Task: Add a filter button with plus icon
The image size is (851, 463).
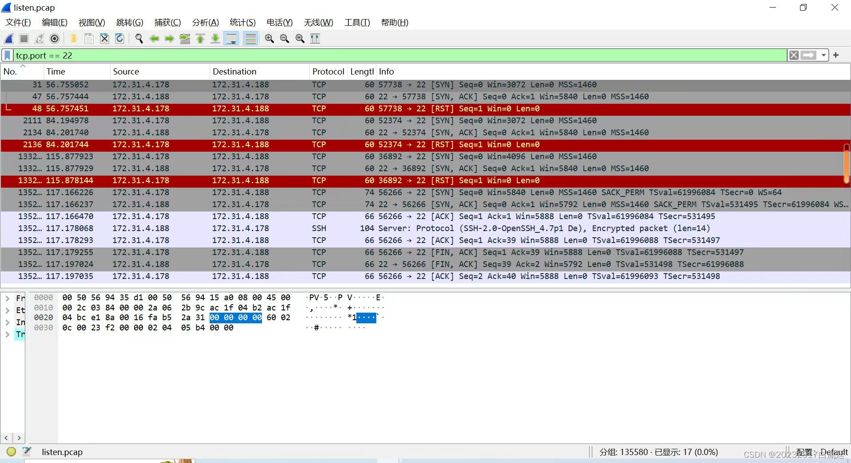Action: [x=836, y=55]
